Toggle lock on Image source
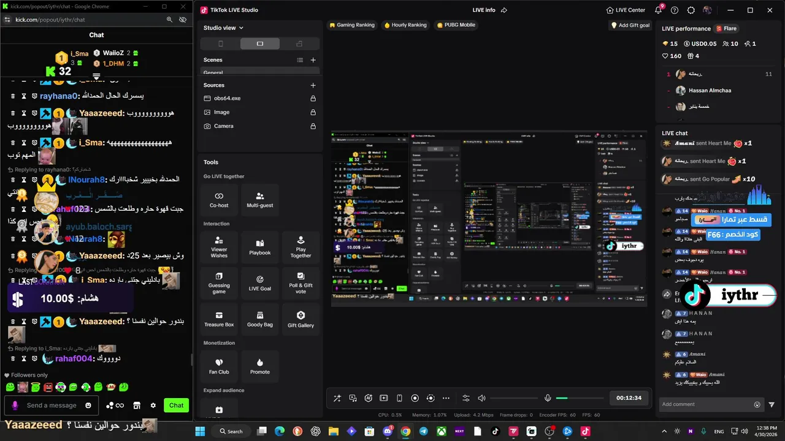This screenshot has height=441, width=785. tap(313, 112)
